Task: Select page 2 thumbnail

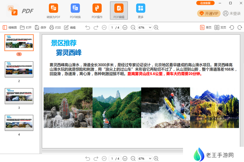Action: (x=19, y=69)
